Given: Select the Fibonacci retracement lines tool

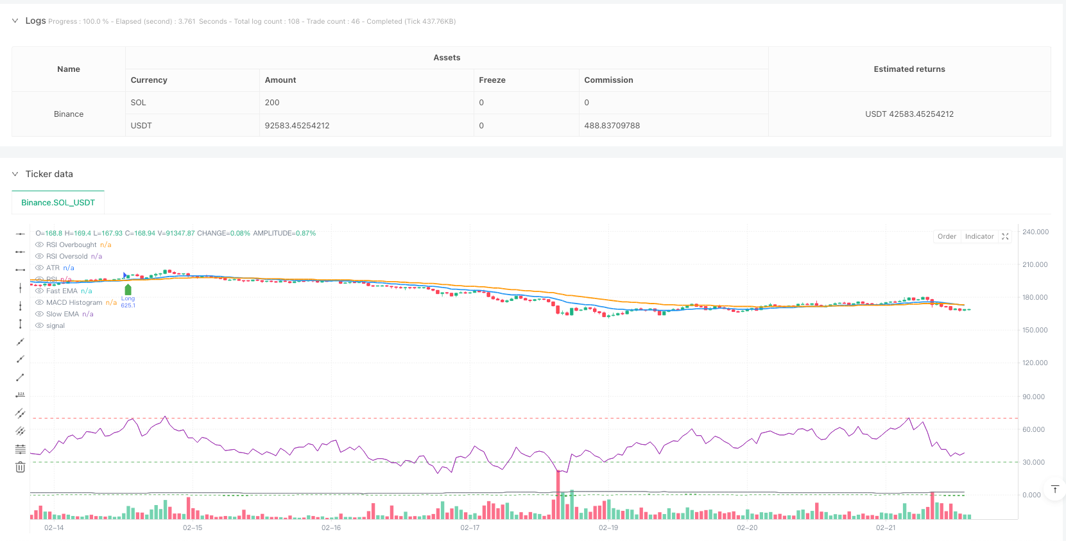Looking at the screenshot, I should (x=21, y=449).
